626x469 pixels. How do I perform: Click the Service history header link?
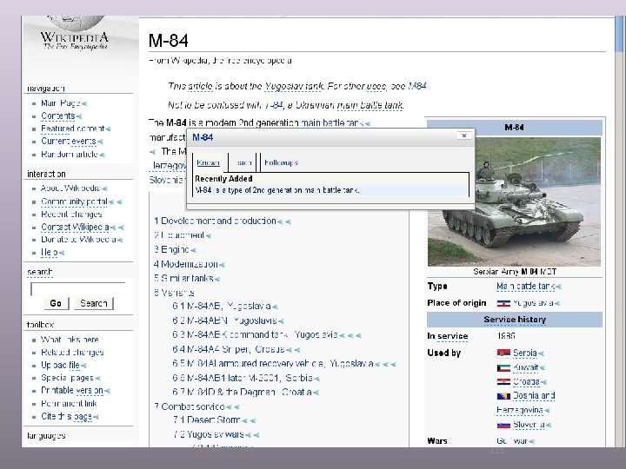515,320
